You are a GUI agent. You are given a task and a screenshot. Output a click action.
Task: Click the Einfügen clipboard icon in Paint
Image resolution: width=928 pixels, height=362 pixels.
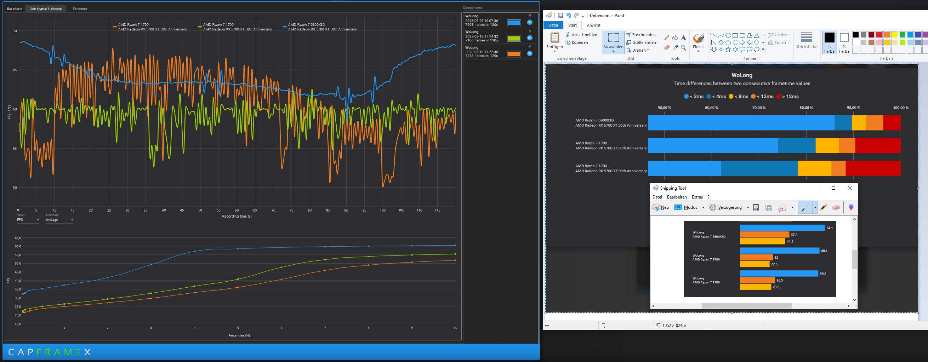[554, 38]
